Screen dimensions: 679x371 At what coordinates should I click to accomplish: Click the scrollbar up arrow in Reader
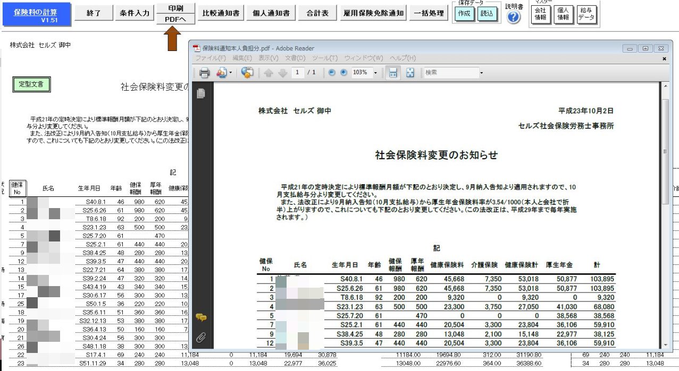[665, 86]
